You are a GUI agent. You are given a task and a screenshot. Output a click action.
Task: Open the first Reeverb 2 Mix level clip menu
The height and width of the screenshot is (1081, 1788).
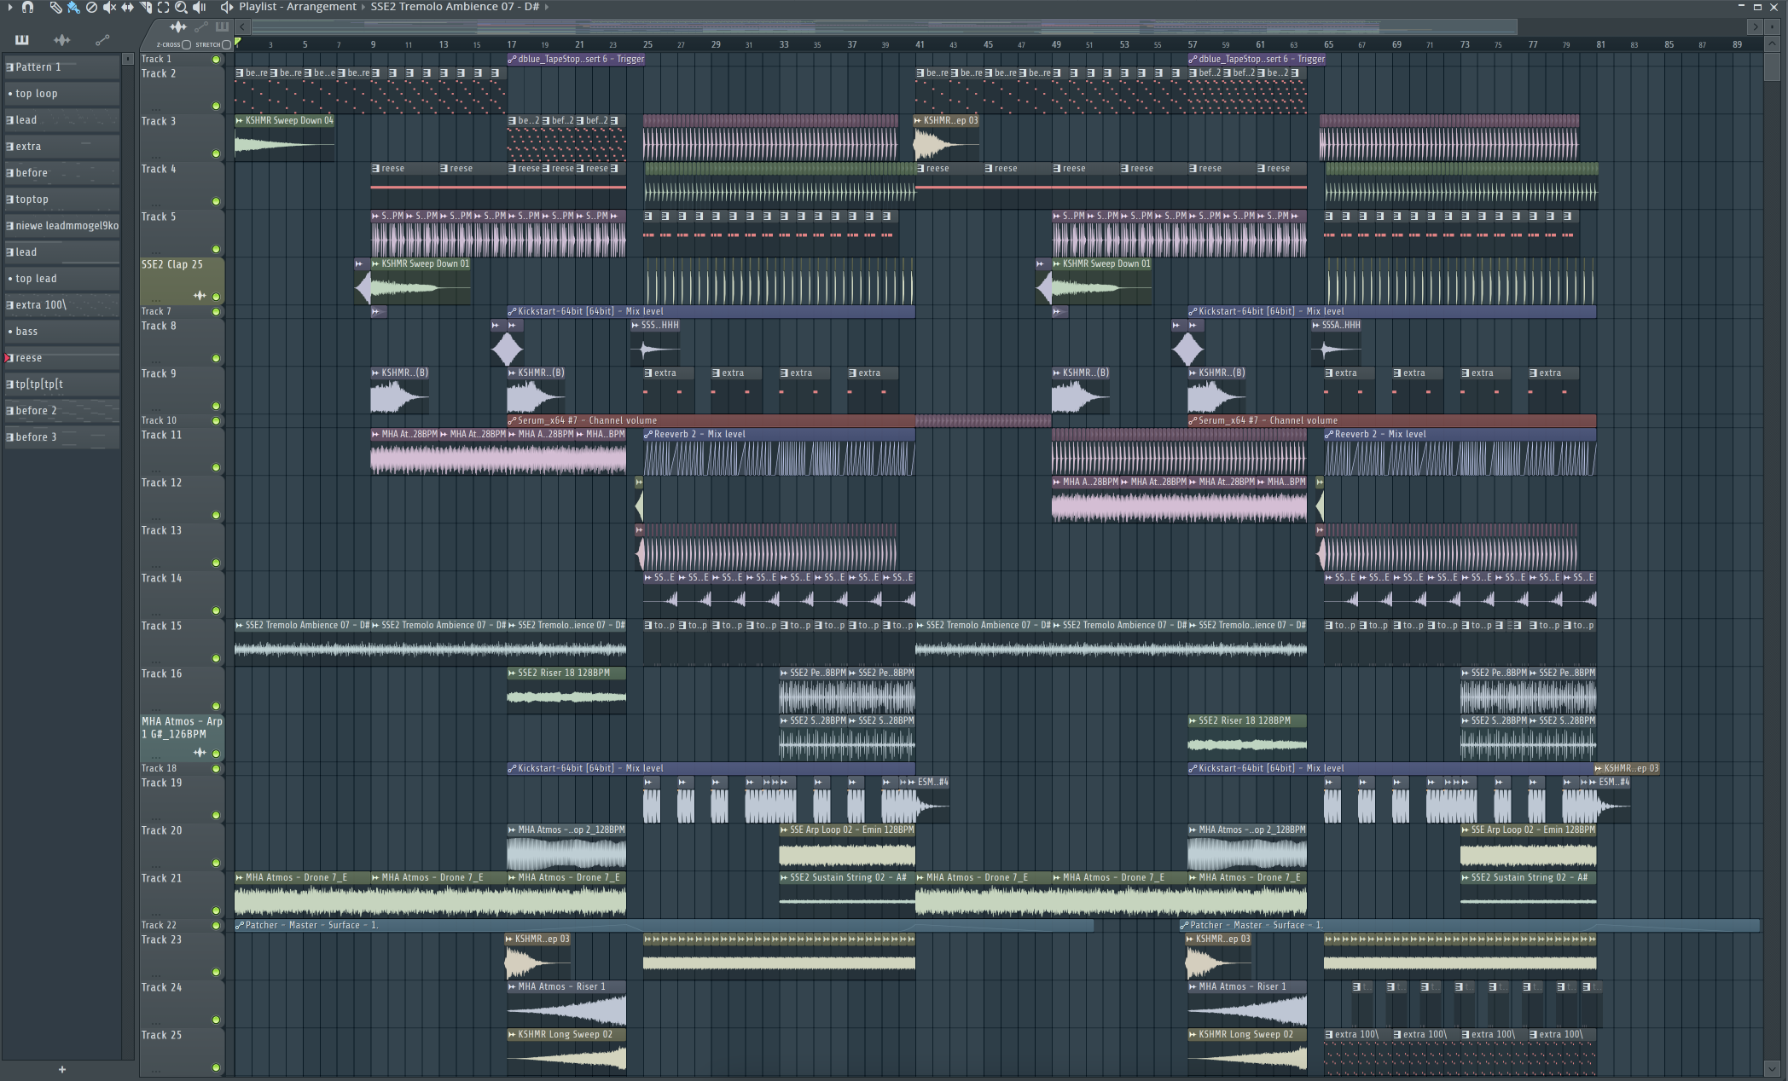click(x=648, y=434)
